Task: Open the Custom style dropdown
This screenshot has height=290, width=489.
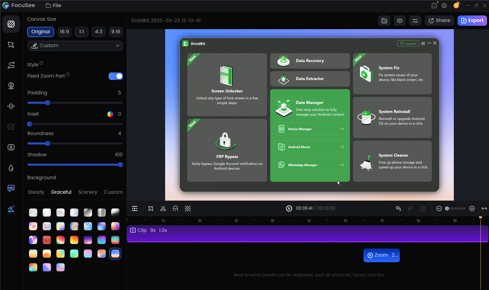Action: [x=75, y=45]
